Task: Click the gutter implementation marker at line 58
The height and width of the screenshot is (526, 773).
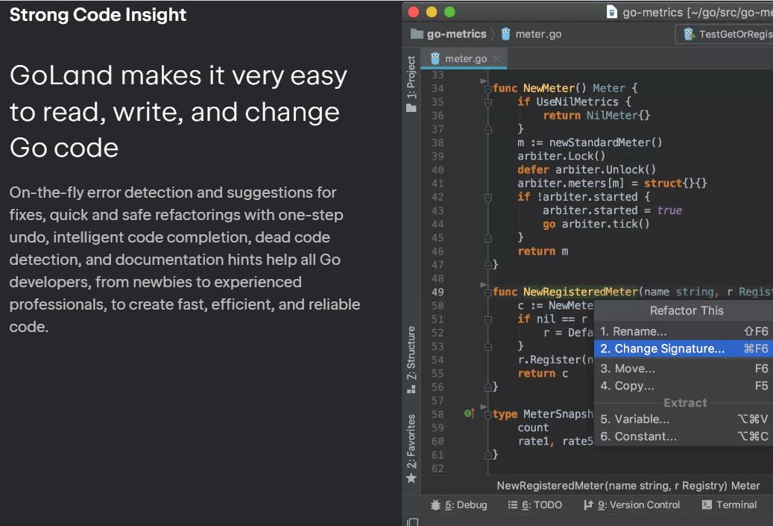Action: click(x=470, y=413)
